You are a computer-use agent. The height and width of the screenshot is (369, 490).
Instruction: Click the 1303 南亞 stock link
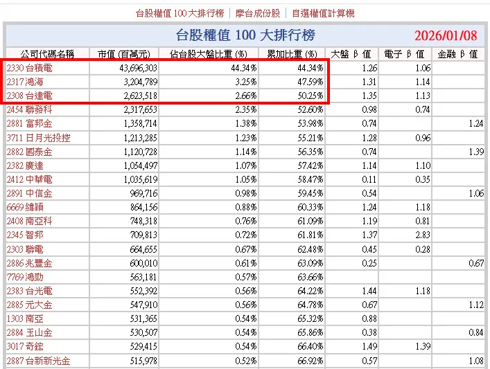25,318
